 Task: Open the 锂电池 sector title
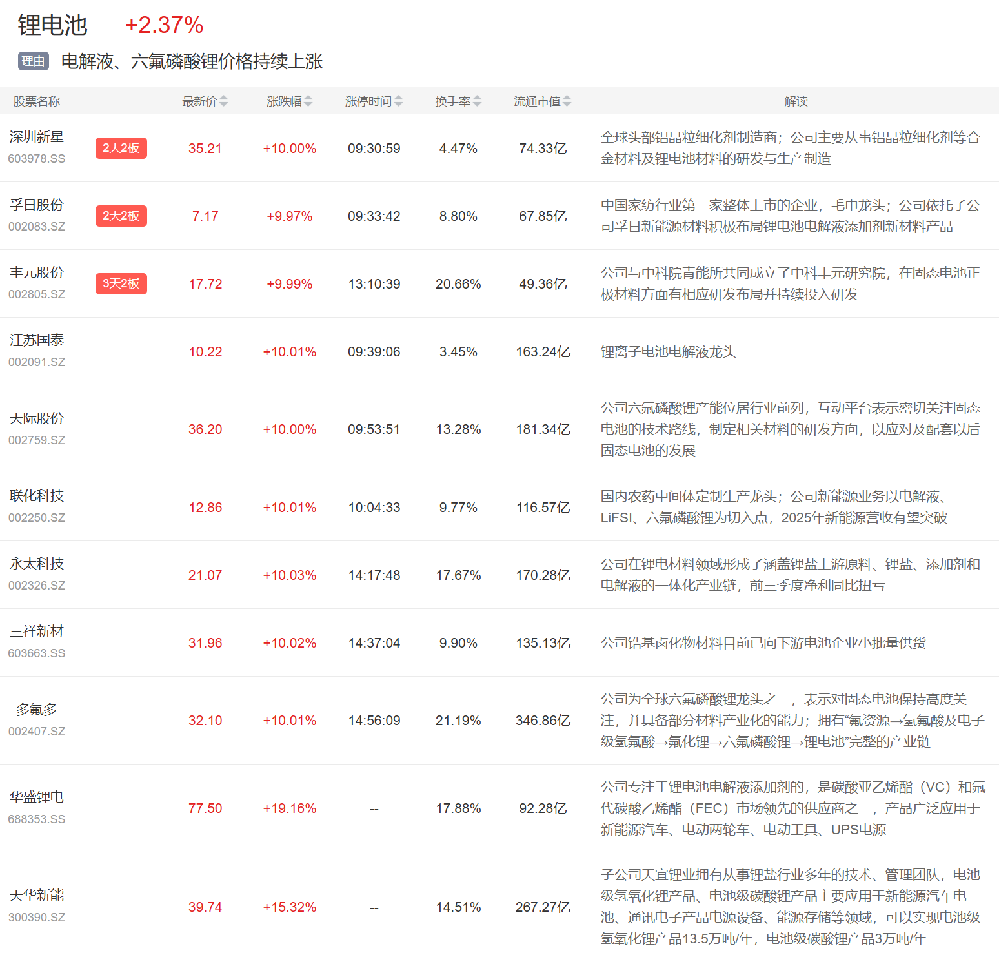(52, 25)
